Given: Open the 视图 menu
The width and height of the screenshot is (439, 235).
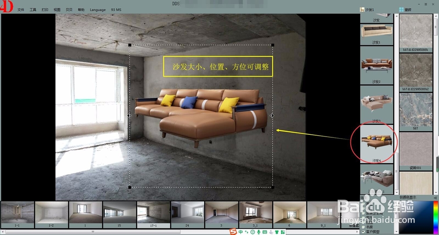Looking at the screenshot, I should pos(57,10).
